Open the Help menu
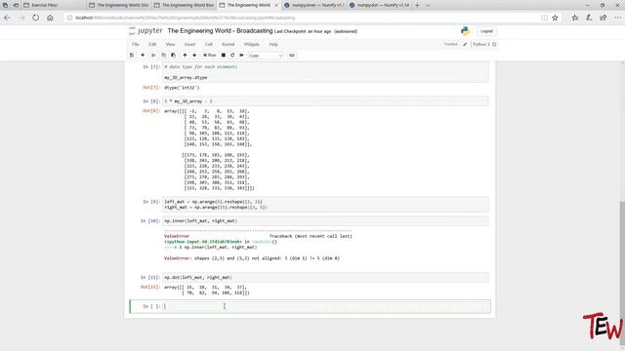The height and width of the screenshot is (351, 625). (x=273, y=44)
